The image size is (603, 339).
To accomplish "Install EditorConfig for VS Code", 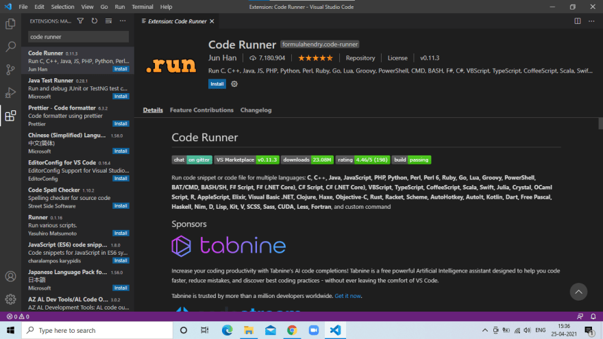I will tap(121, 178).
